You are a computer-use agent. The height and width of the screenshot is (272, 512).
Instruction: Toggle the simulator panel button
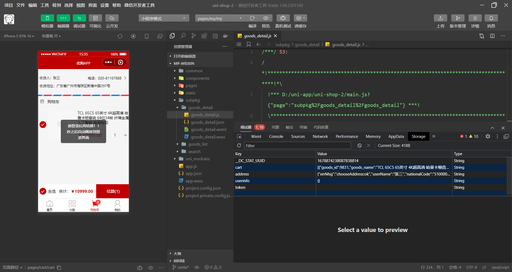[x=47, y=18]
